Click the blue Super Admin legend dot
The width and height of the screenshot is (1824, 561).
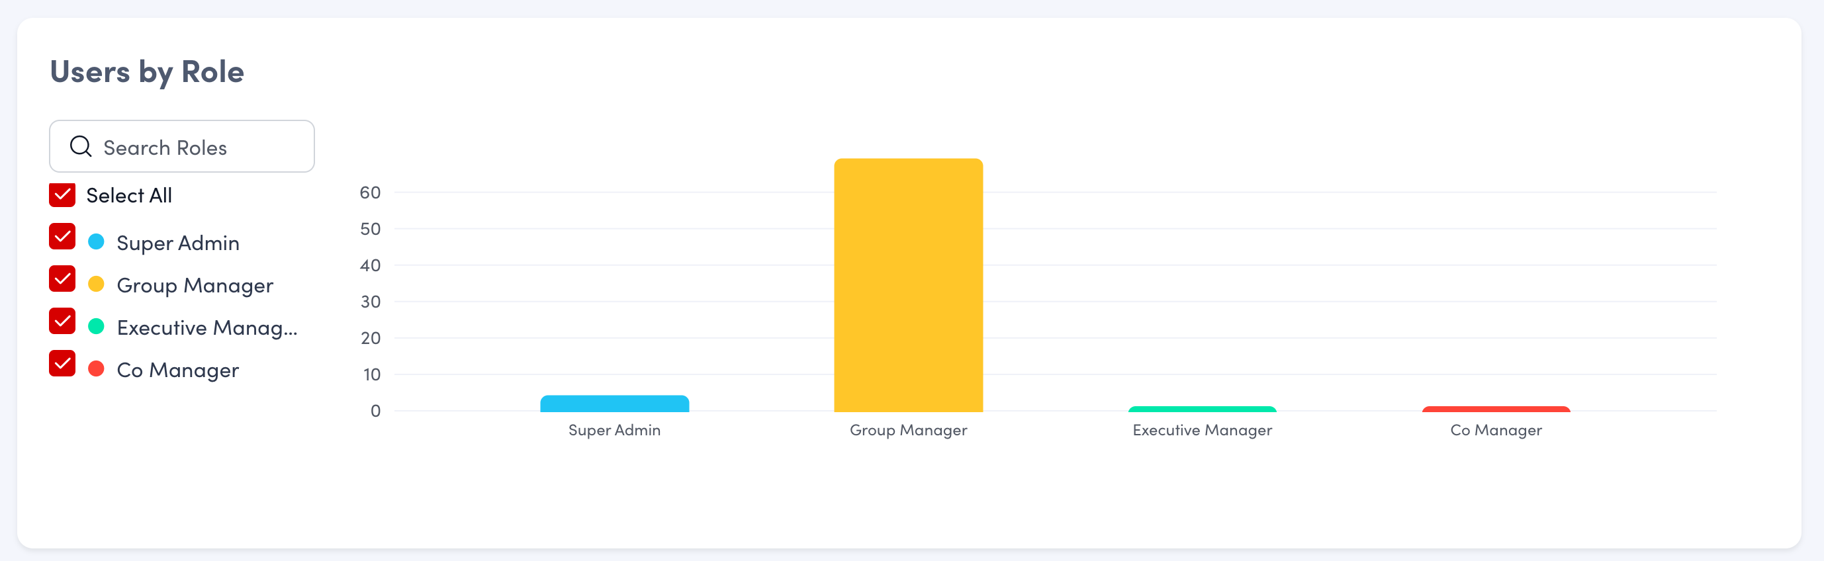click(x=97, y=242)
